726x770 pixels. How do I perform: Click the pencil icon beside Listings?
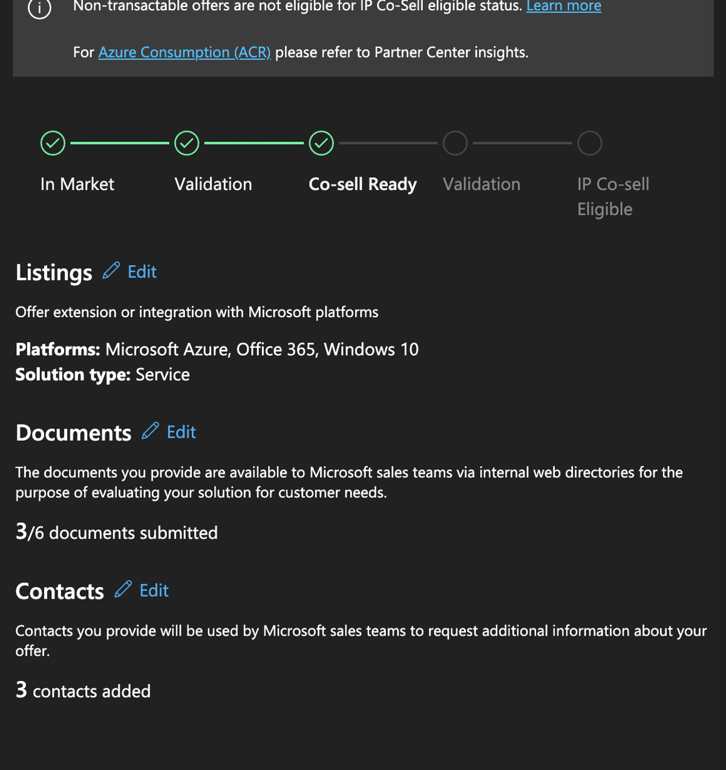click(x=111, y=271)
